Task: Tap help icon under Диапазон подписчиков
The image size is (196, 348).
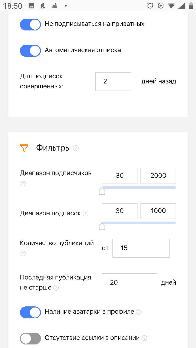Action: click(23, 184)
